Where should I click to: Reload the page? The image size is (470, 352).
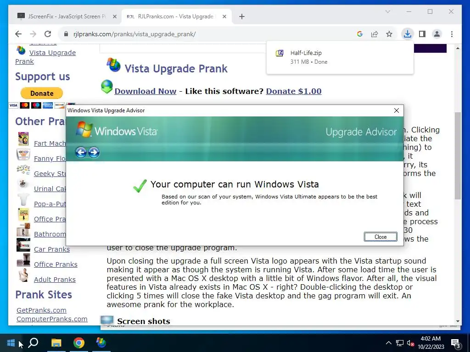click(48, 34)
